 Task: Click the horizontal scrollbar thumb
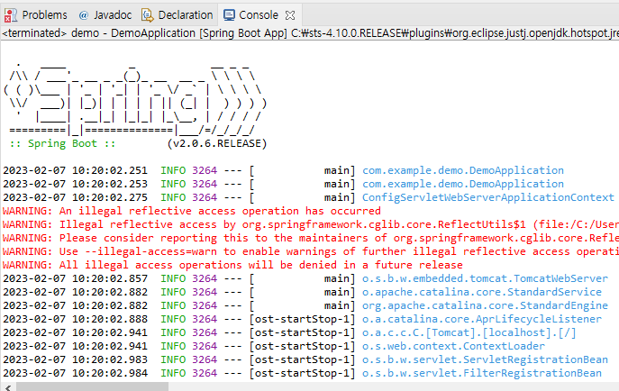coord(93,387)
